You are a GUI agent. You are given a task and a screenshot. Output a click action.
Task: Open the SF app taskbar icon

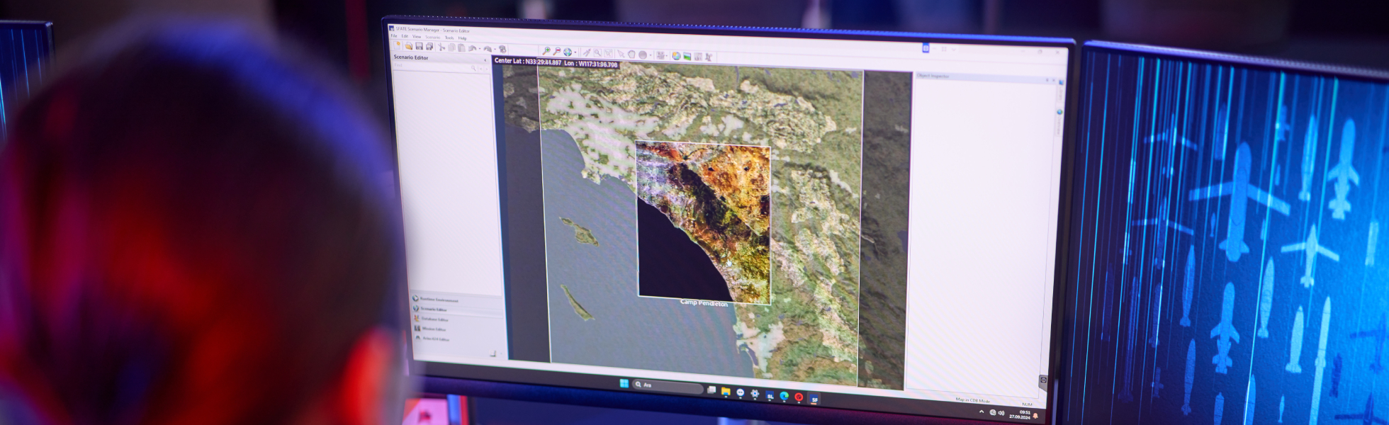pyautogui.click(x=814, y=399)
